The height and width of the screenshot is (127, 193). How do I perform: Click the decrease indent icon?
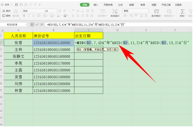point(88,11)
